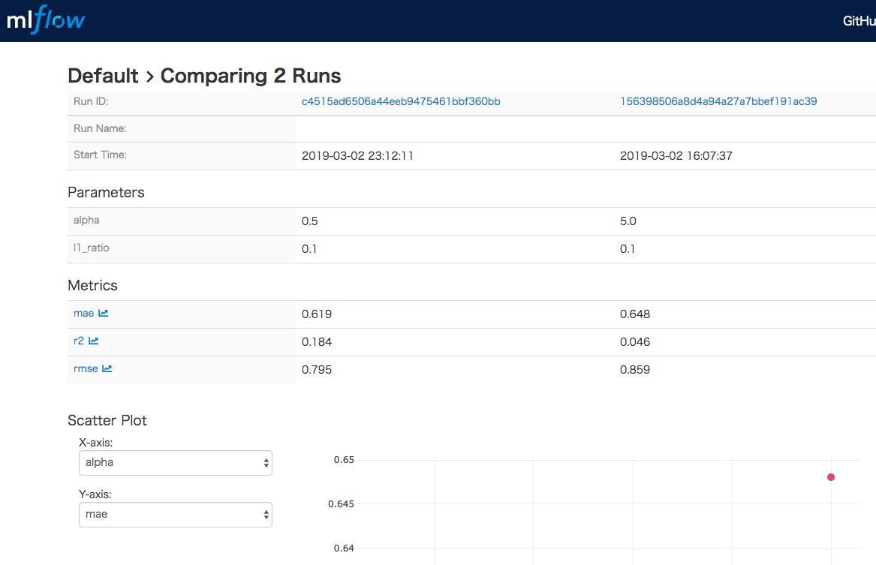The width and height of the screenshot is (876, 565).
Task: Open run c4515ad6506a44eeb9475461bbf360bb
Action: (401, 101)
